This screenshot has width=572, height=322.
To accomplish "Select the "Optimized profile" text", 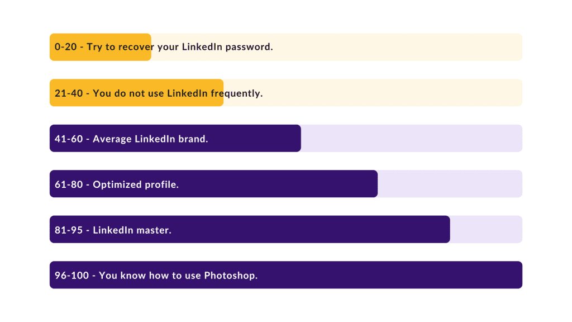I will click(x=136, y=184).
